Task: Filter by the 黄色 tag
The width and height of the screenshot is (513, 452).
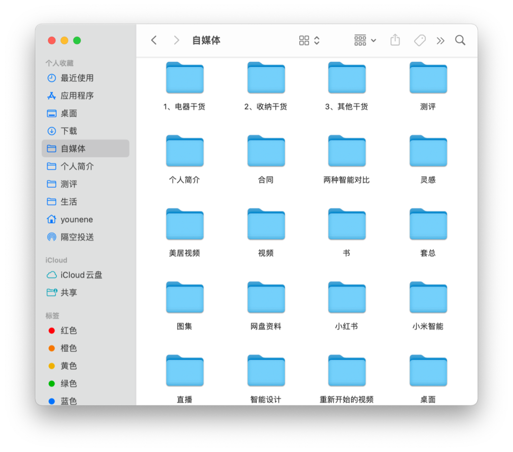Action: click(85, 366)
